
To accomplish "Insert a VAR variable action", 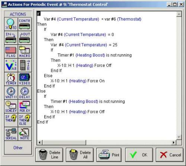I will [x=11, y=65].
